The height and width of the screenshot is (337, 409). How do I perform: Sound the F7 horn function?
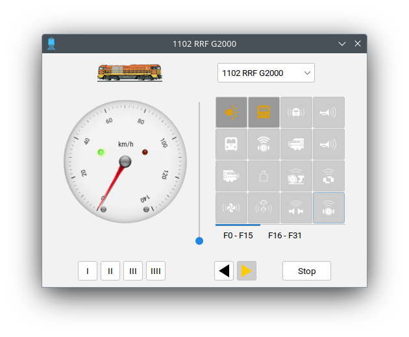[328, 144]
